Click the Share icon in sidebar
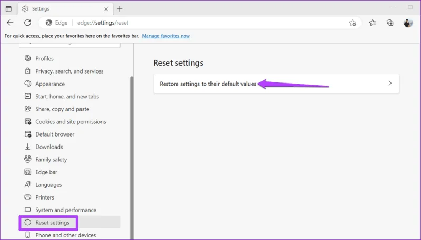 point(28,109)
